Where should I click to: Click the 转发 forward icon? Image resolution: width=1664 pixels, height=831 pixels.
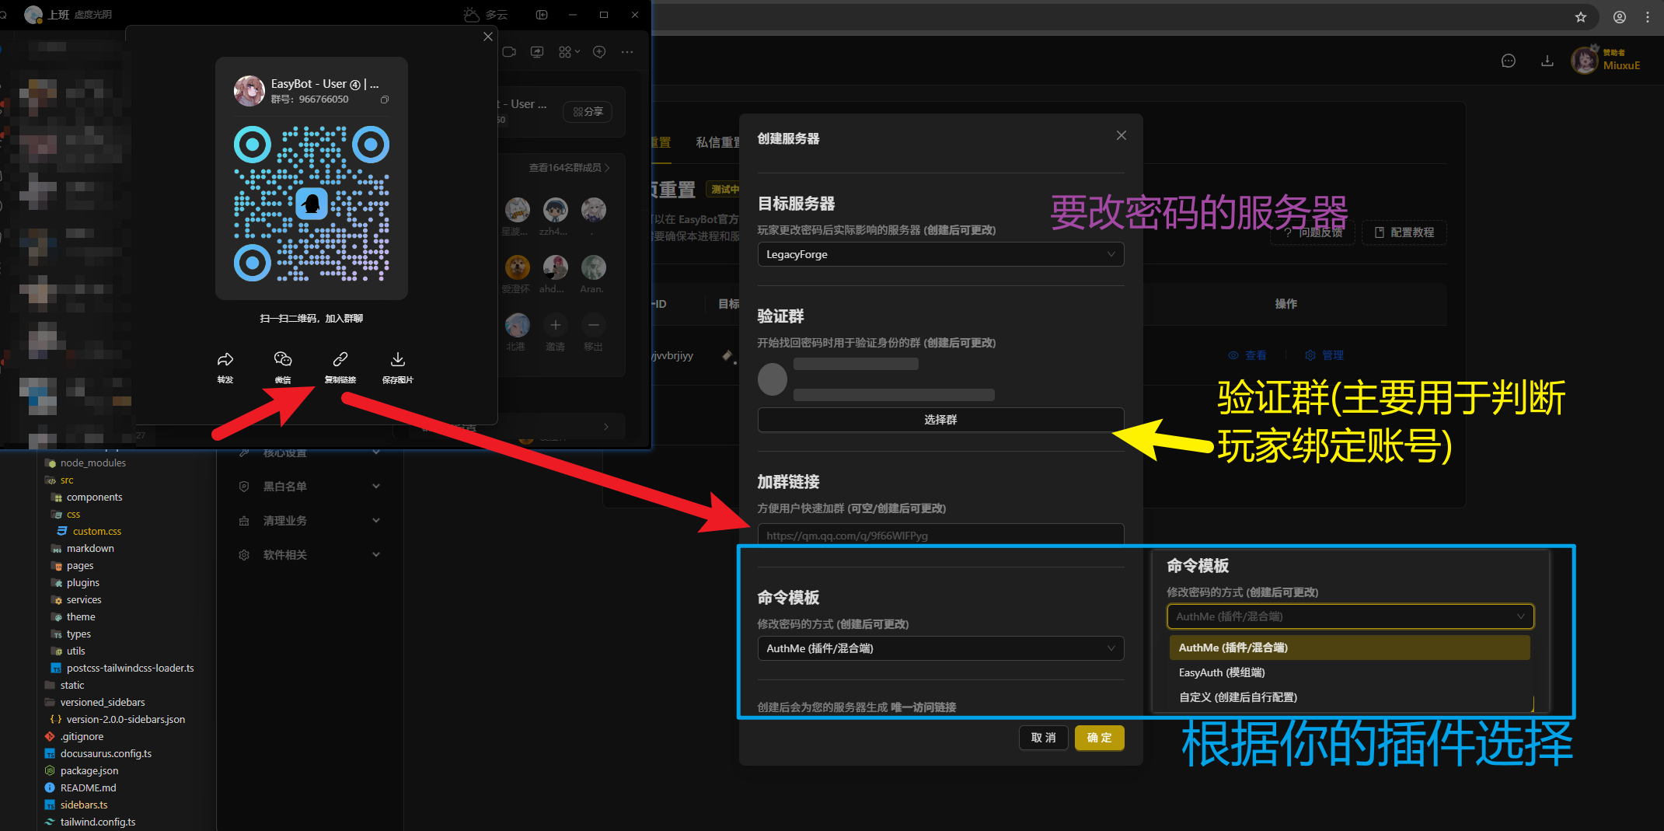(225, 360)
